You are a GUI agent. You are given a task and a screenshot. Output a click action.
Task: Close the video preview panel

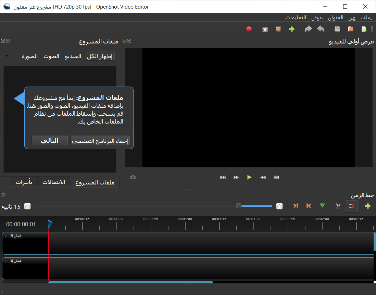tap(124, 41)
